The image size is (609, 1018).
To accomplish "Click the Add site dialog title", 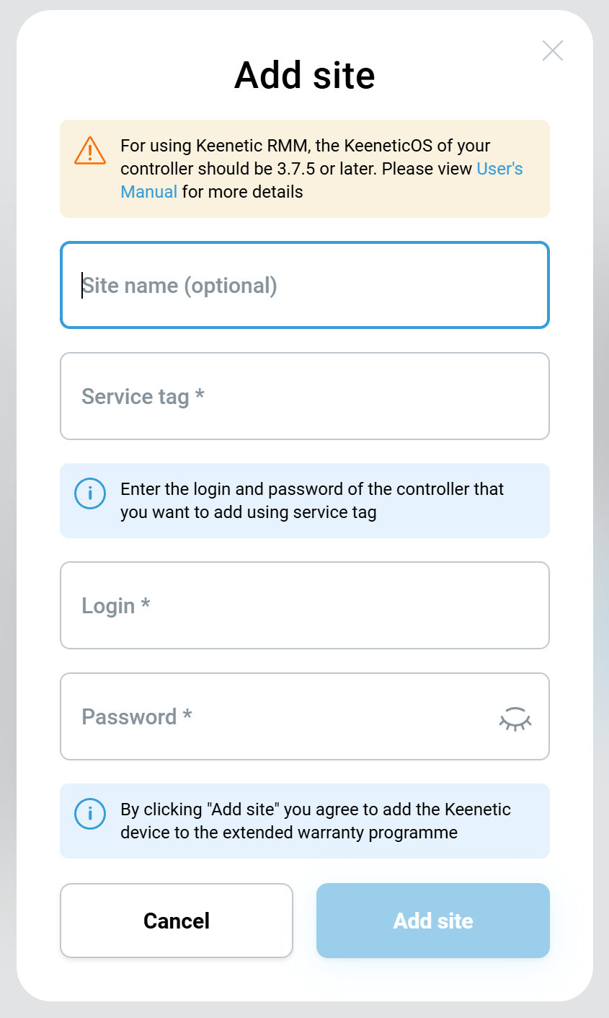I will tap(304, 75).
